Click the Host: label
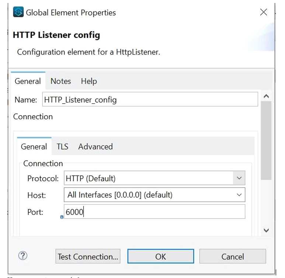Screen dimensions: 285x278 coord(37,195)
